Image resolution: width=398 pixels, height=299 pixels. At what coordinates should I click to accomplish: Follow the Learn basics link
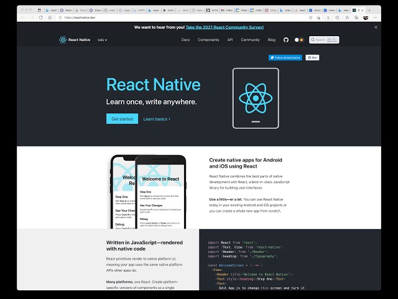point(157,119)
